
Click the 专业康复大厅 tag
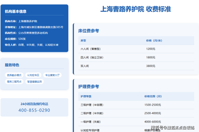click(x=52, y=75)
